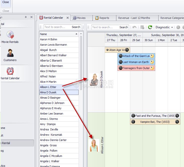Select the Rental item in lower navigation
The height and width of the screenshot is (167, 184).
[x=17, y=143]
